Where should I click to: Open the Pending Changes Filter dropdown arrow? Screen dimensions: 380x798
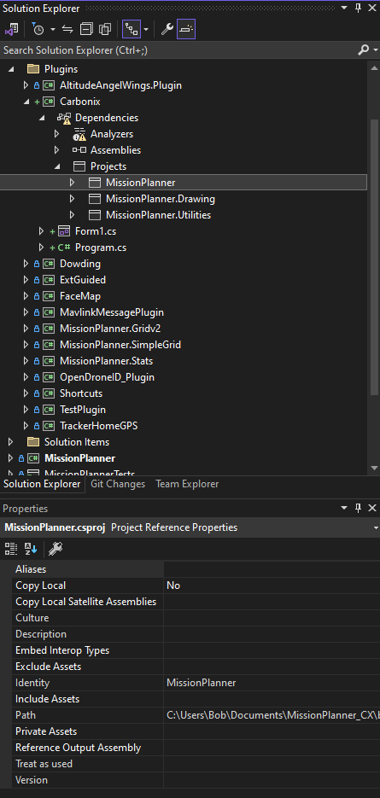[52, 30]
